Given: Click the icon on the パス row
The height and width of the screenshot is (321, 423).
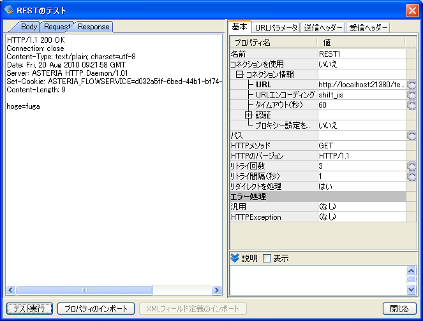Looking at the screenshot, I should pos(412,136).
